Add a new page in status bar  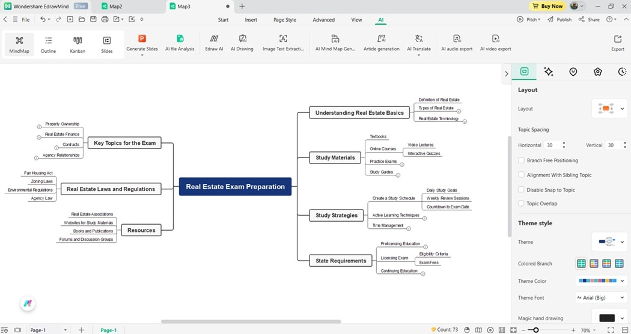point(81,330)
